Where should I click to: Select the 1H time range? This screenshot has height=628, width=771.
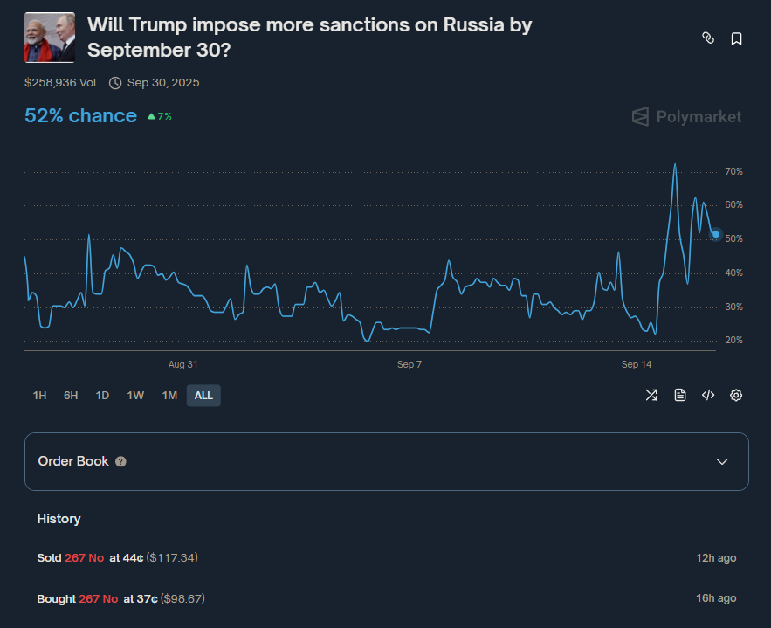point(39,396)
